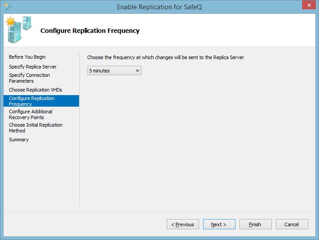Click the 5 minutes value in the combo box

point(100,71)
